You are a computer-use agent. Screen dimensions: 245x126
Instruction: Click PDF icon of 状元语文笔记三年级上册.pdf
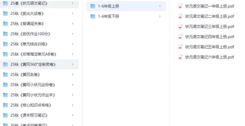pyautogui.click(x=180, y=26)
